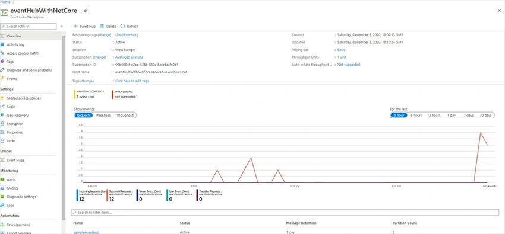The width and height of the screenshot is (505, 234).
Task: Click the Geo-Recovery globe icon
Action: [x=2, y=116]
